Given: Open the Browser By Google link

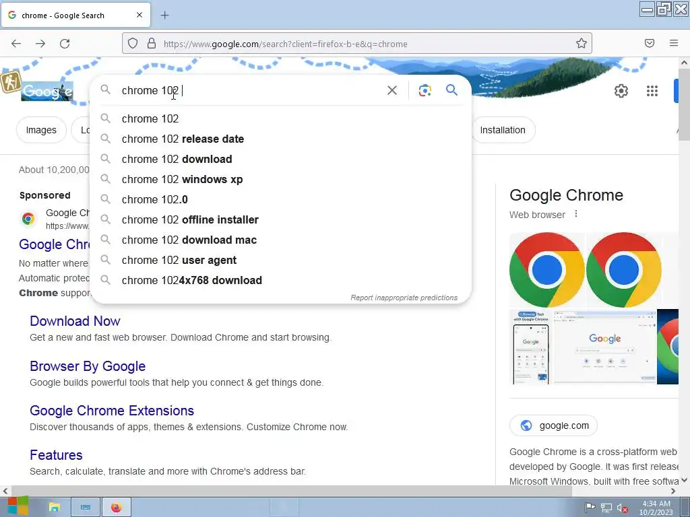Looking at the screenshot, I should [x=88, y=366].
